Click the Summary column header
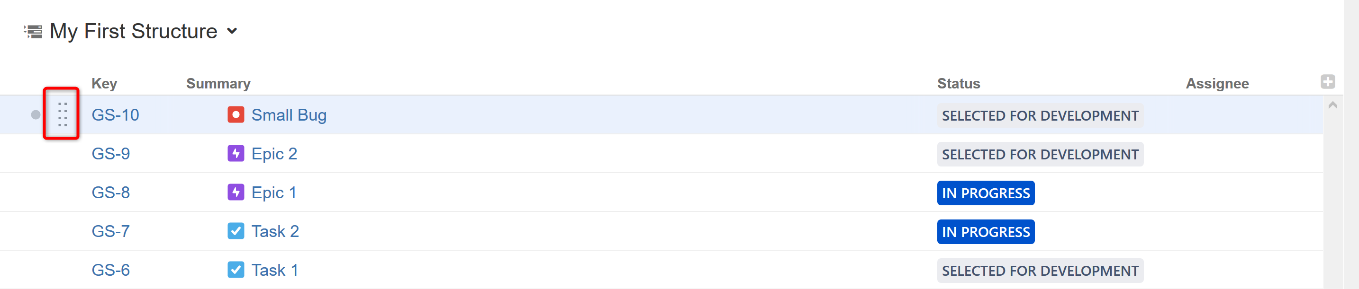1359x289 pixels. 218,84
